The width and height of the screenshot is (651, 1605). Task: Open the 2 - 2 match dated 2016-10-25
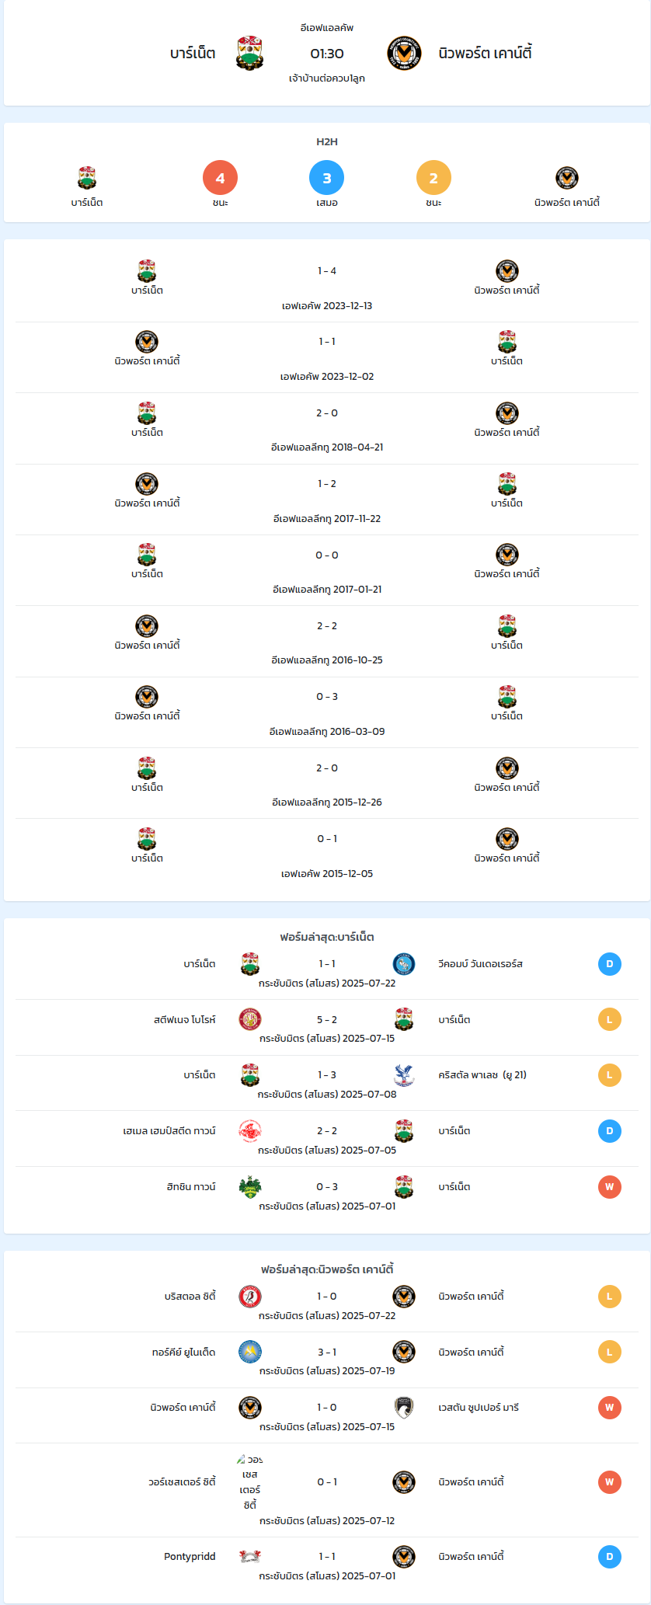[327, 642]
